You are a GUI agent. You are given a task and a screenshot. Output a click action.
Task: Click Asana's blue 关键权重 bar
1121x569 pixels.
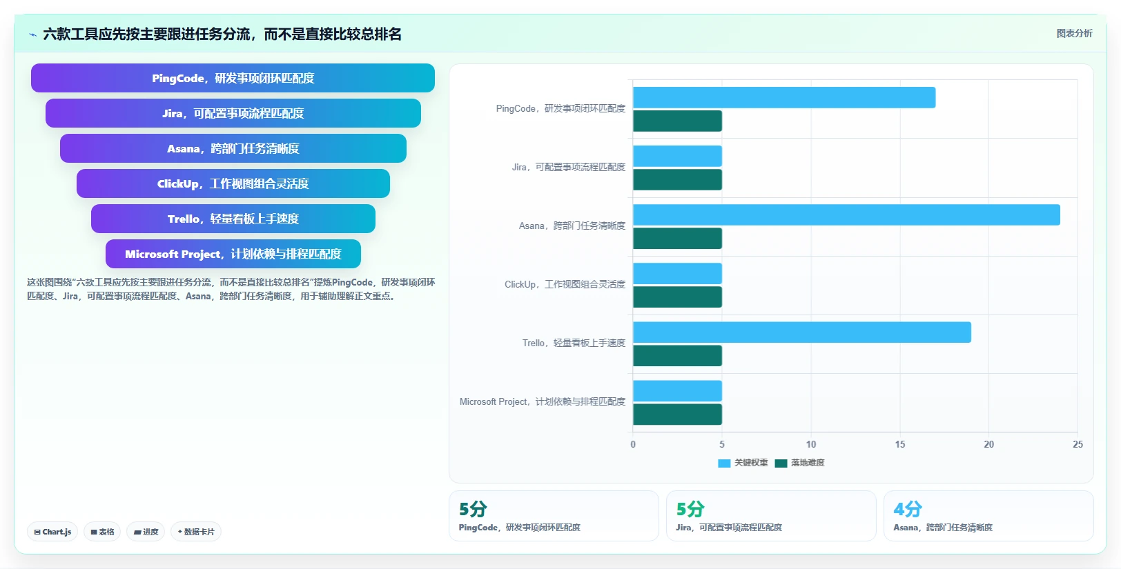click(x=846, y=214)
